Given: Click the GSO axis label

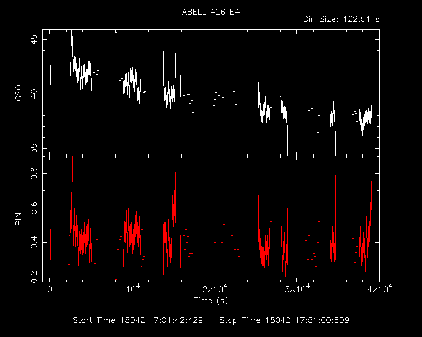Looking at the screenshot, I should pos(18,93).
